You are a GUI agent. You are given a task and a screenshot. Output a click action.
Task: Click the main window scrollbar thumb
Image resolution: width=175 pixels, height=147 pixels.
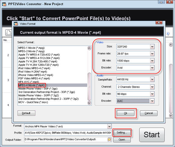[171, 89]
